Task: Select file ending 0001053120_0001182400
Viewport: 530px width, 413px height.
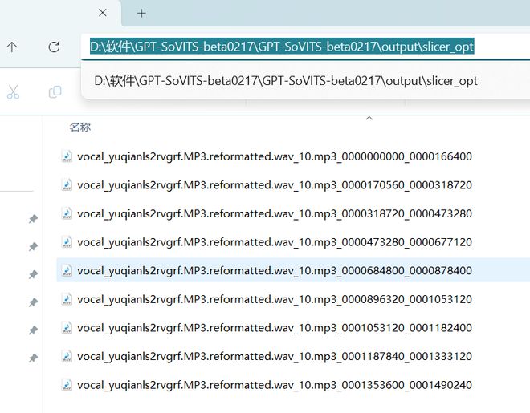Action: tap(275, 328)
